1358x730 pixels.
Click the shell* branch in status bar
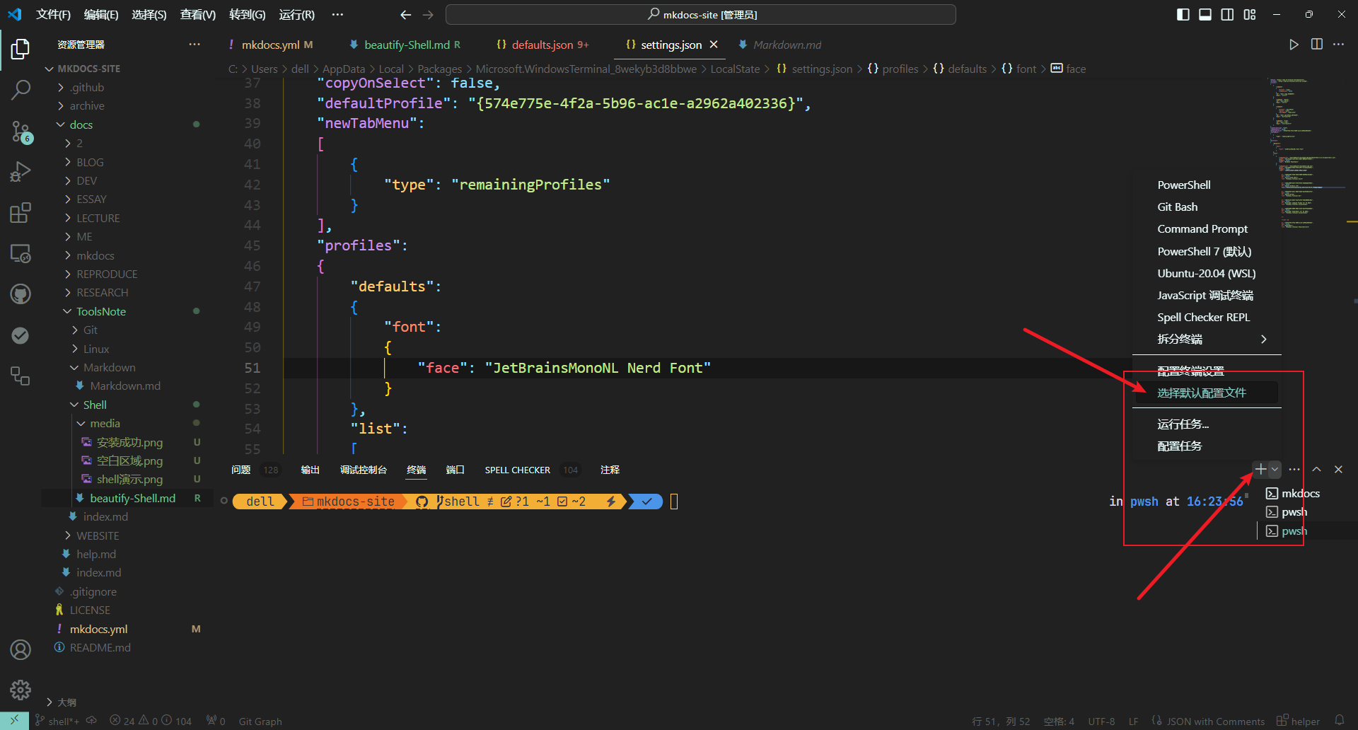click(x=57, y=721)
